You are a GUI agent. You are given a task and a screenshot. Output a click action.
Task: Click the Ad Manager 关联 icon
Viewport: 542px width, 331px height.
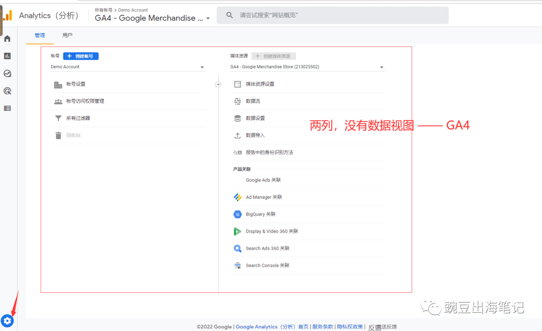pos(237,197)
